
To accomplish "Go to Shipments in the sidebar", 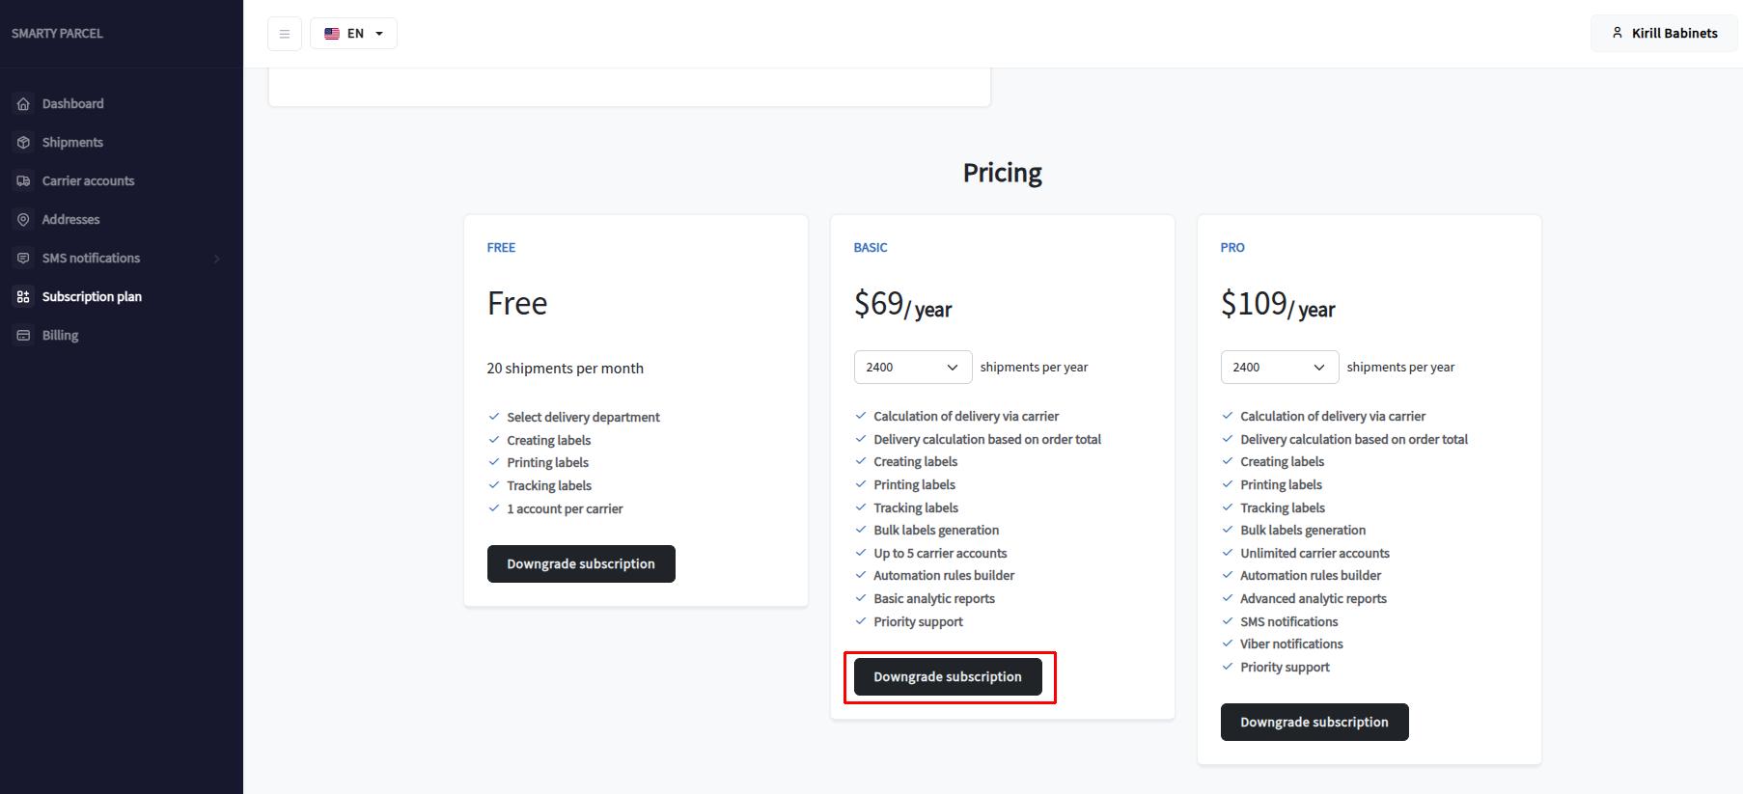I will (72, 143).
